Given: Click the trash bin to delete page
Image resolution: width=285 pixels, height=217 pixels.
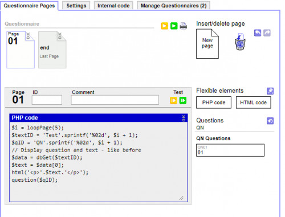Looking at the screenshot, I should [240, 42].
